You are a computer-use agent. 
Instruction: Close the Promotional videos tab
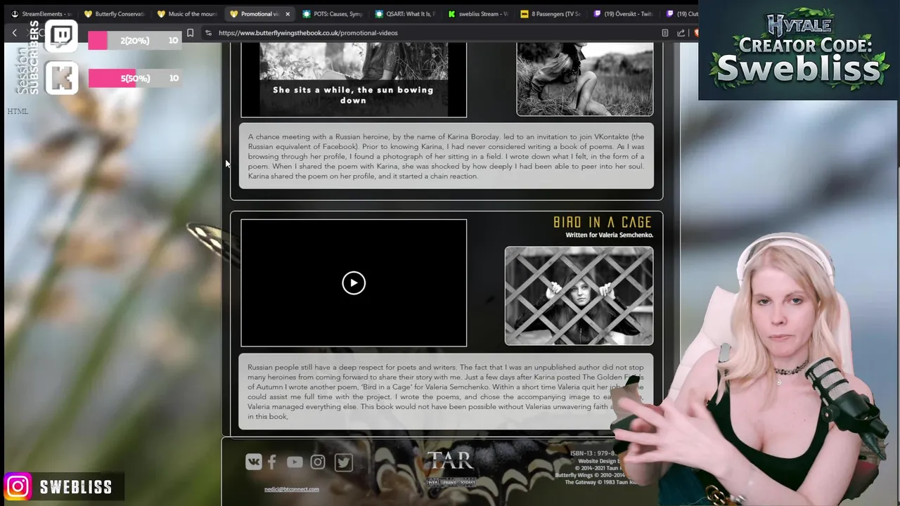(x=288, y=14)
